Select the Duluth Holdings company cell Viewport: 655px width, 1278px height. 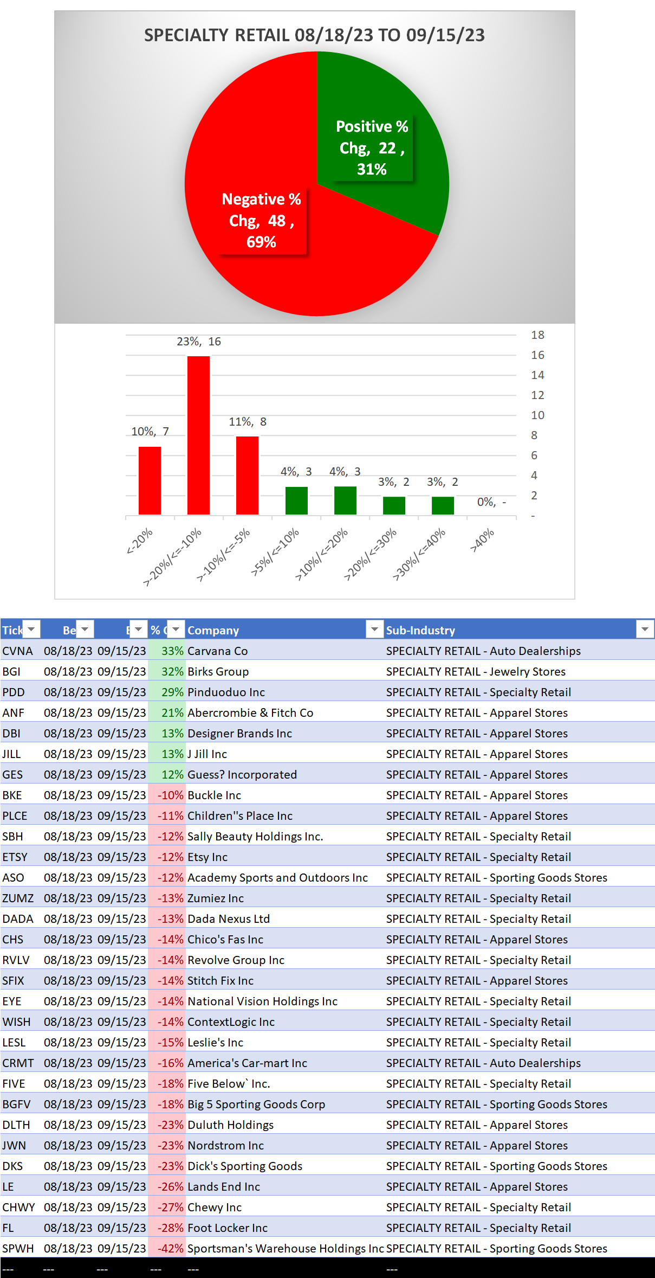point(285,1125)
